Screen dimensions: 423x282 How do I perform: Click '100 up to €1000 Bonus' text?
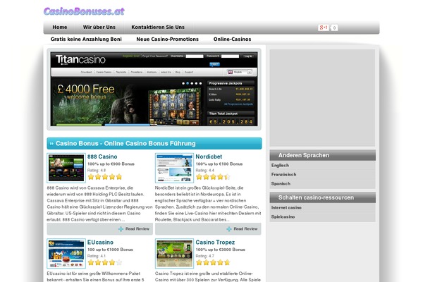[110, 250]
